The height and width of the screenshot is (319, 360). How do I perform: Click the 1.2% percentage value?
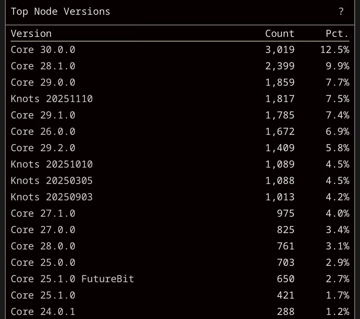coord(337,311)
